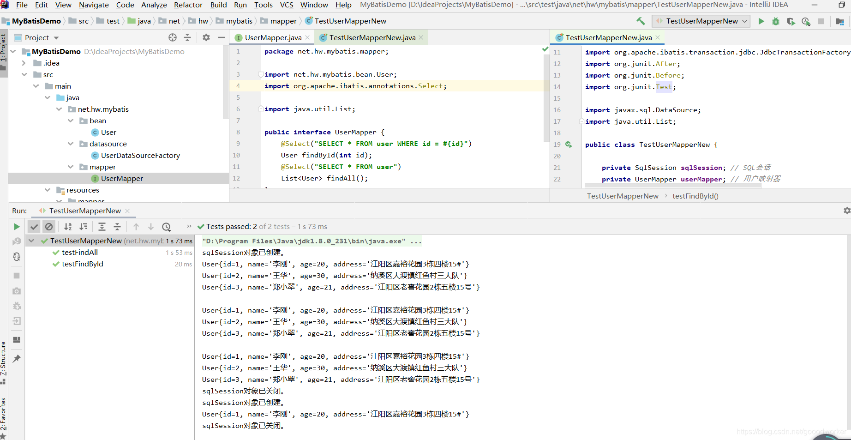
Task: Click the Build project hammer icon
Action: pyautogui.click(x=641, y=21)
